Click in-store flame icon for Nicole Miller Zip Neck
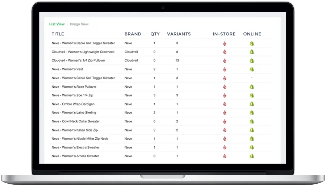326x192 pixels. point(225,138)
